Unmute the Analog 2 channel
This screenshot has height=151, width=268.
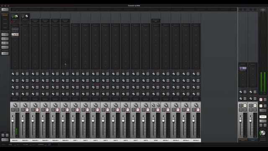27,110
